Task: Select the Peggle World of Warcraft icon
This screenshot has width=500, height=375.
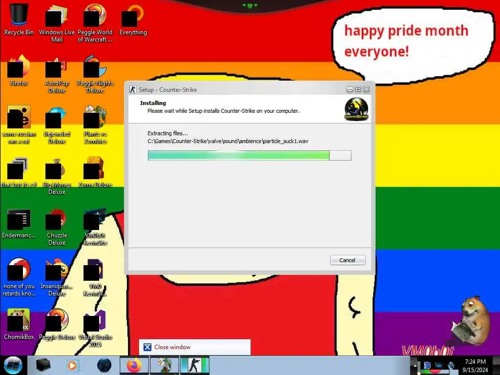Action: pyautogui.click(x=95, y=23)
